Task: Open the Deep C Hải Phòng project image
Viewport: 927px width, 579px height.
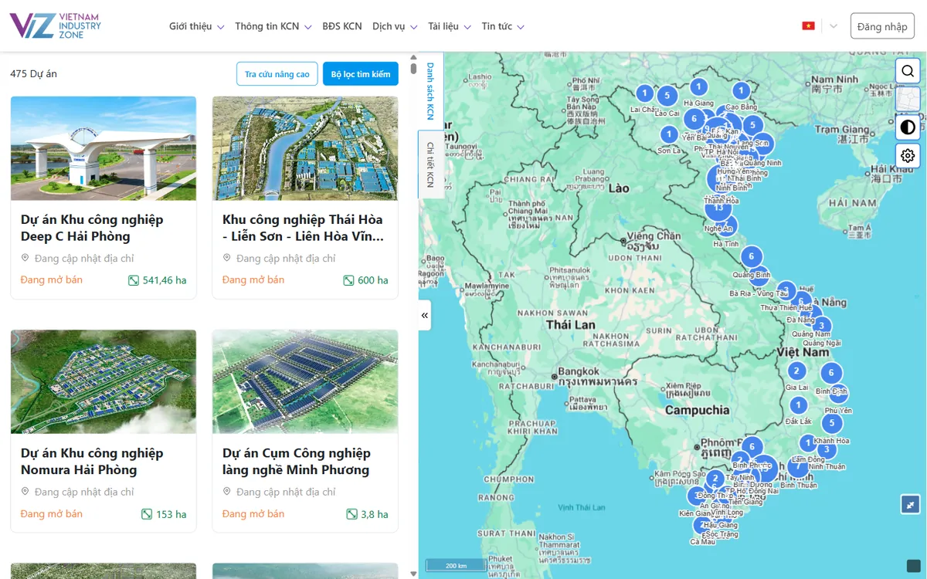Action: [104, 148]
